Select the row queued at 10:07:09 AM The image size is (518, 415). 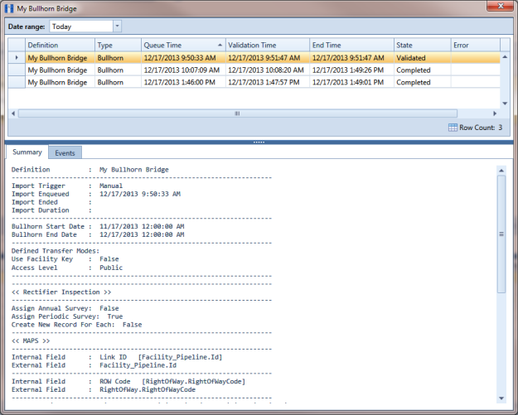pyautogui.click(x=254, y=70)
